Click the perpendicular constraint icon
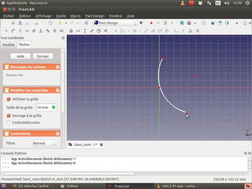The height and width of the screenshot is (189, 252). click(41, 30)
